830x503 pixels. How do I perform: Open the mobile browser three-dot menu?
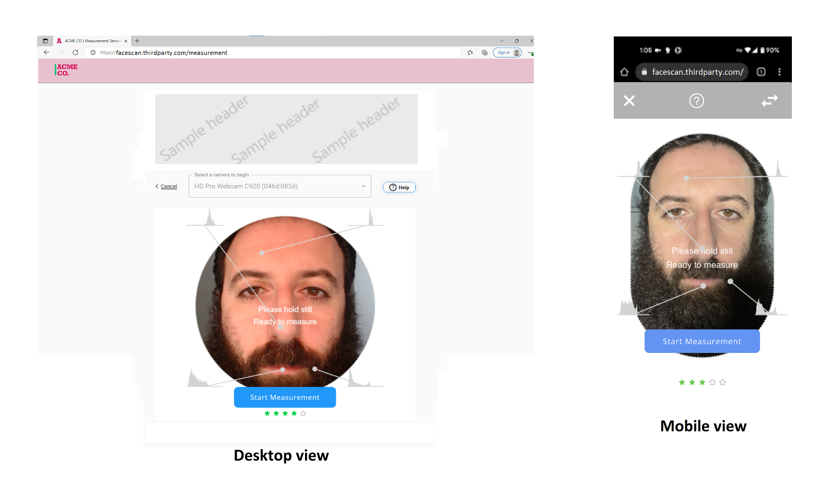[x=779, y=72]
